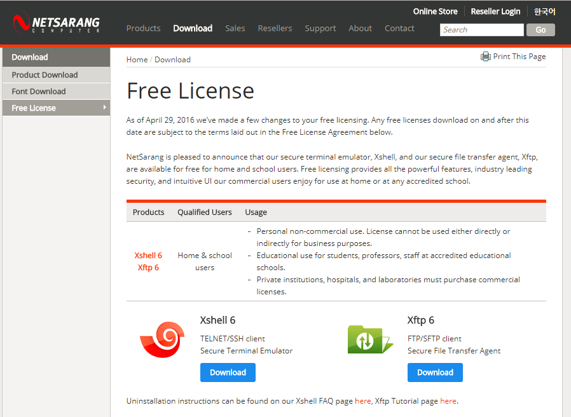Screen dimensions: 571x417
Task: Switch language to Korean (한국어)
Action: 544,11
